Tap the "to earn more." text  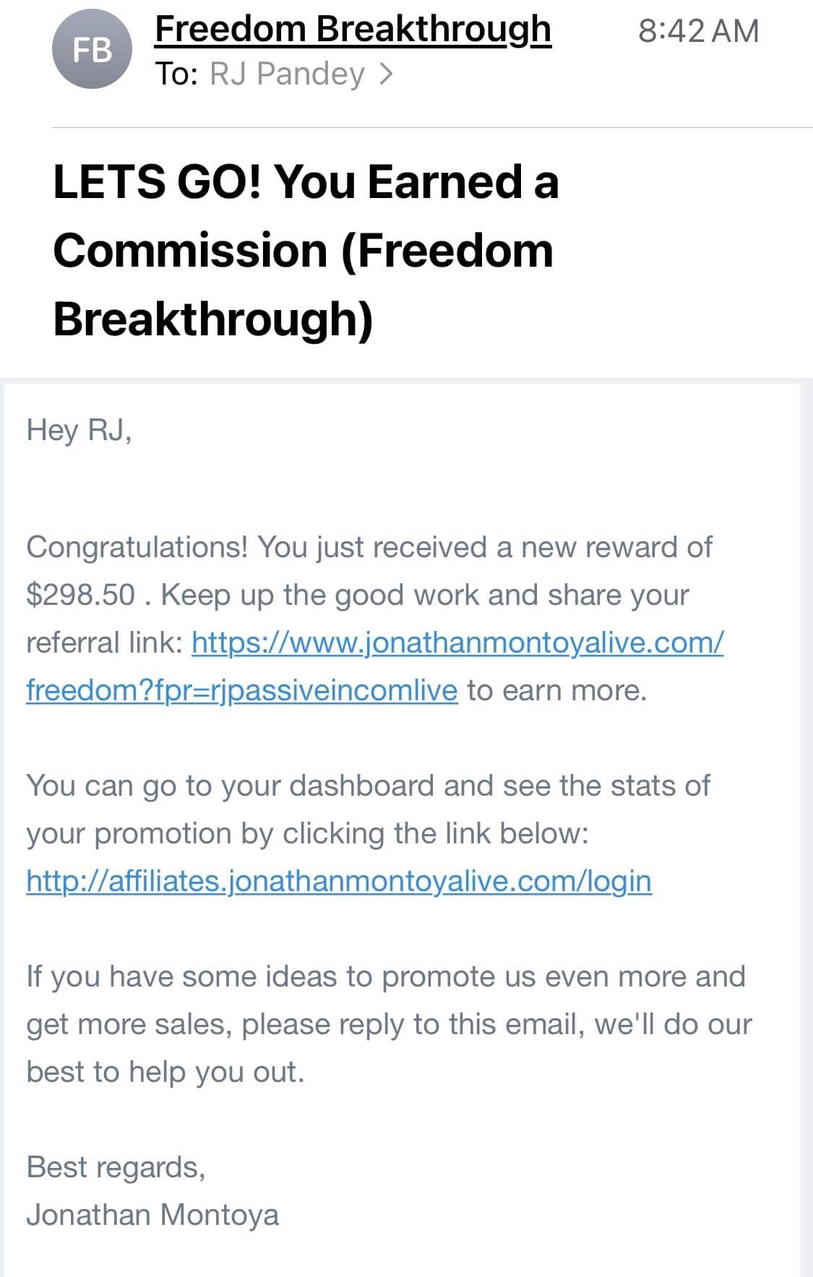coord(556,690)
